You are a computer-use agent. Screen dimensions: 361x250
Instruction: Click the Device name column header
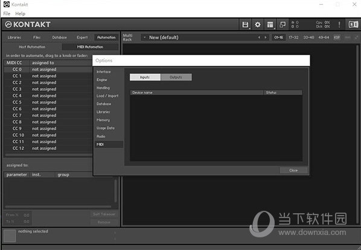197,93
